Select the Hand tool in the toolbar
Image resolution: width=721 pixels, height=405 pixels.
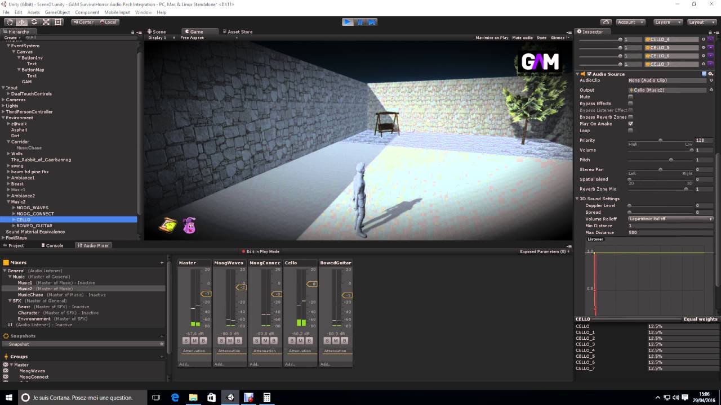click(x=10, y=22)
